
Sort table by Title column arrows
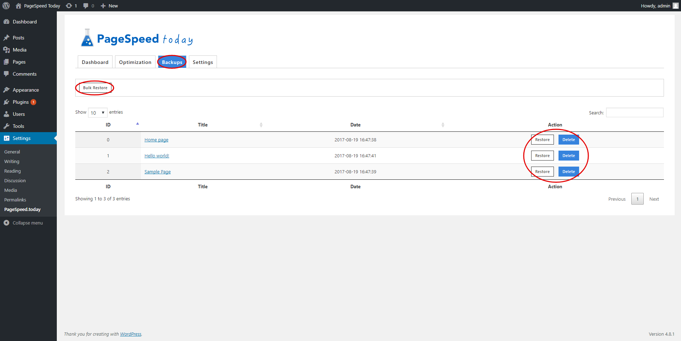tap(261, 125)
